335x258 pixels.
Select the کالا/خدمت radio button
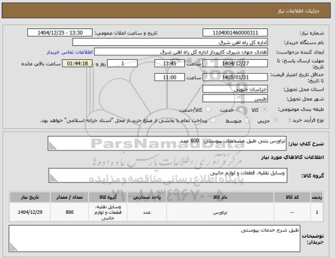click(208, 109)
